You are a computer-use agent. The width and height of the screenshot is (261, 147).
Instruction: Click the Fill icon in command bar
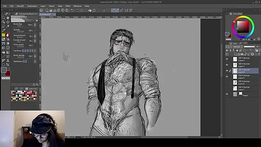(x=90, y=10)
